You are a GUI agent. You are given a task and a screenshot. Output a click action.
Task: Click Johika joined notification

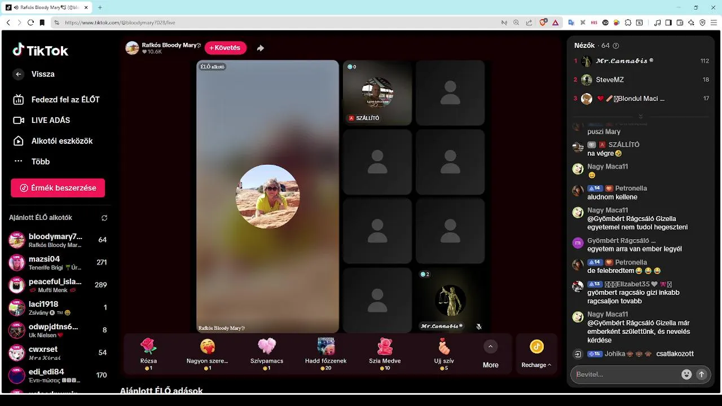click(x=641, y=354)
